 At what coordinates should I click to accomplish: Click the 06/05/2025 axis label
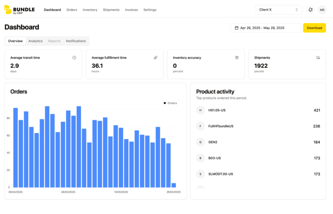pos(68,192)
